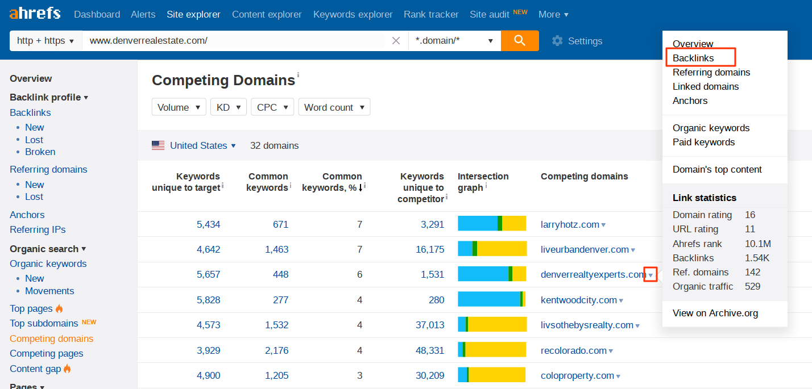This screenshot has height=389, width=812.
Task: Click the intersection graph bar for recolorado.com
Action: pos(492,349)
